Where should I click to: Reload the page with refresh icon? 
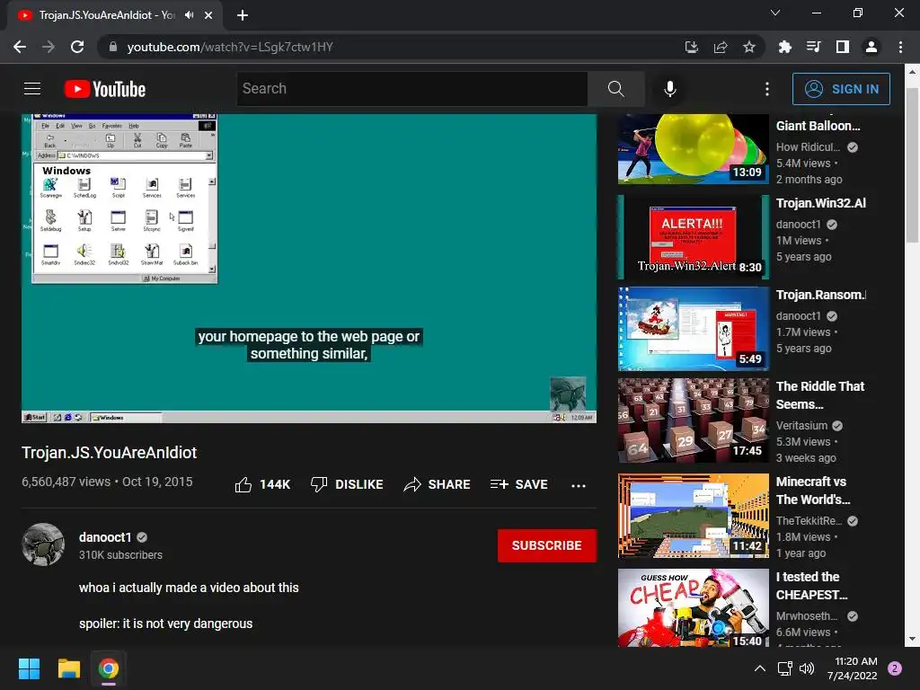click(x=77, y=47)
